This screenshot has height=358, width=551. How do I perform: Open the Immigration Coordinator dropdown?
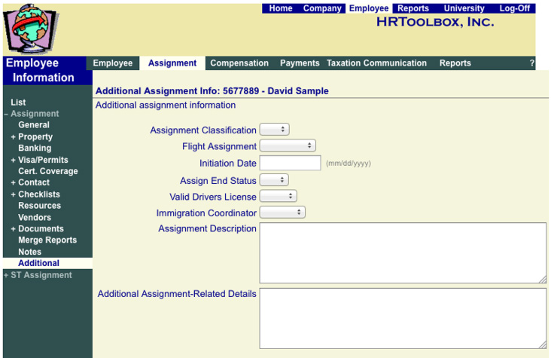point(282,213)
